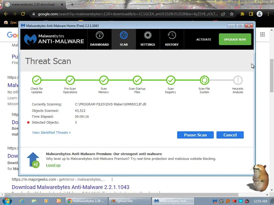The height and width of the screenshot is (205, 274).
Task: Switch to Chrome taskbar window button
Action: pyautogui.click(x=86, y=201)
